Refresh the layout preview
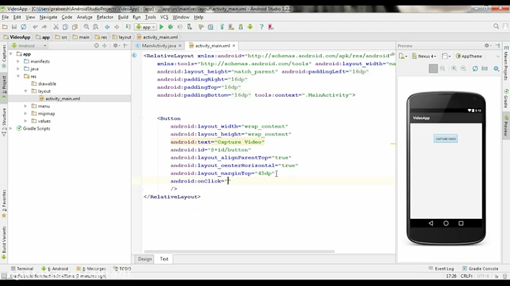This screenshot has height=286, width=510. point(475,68)
